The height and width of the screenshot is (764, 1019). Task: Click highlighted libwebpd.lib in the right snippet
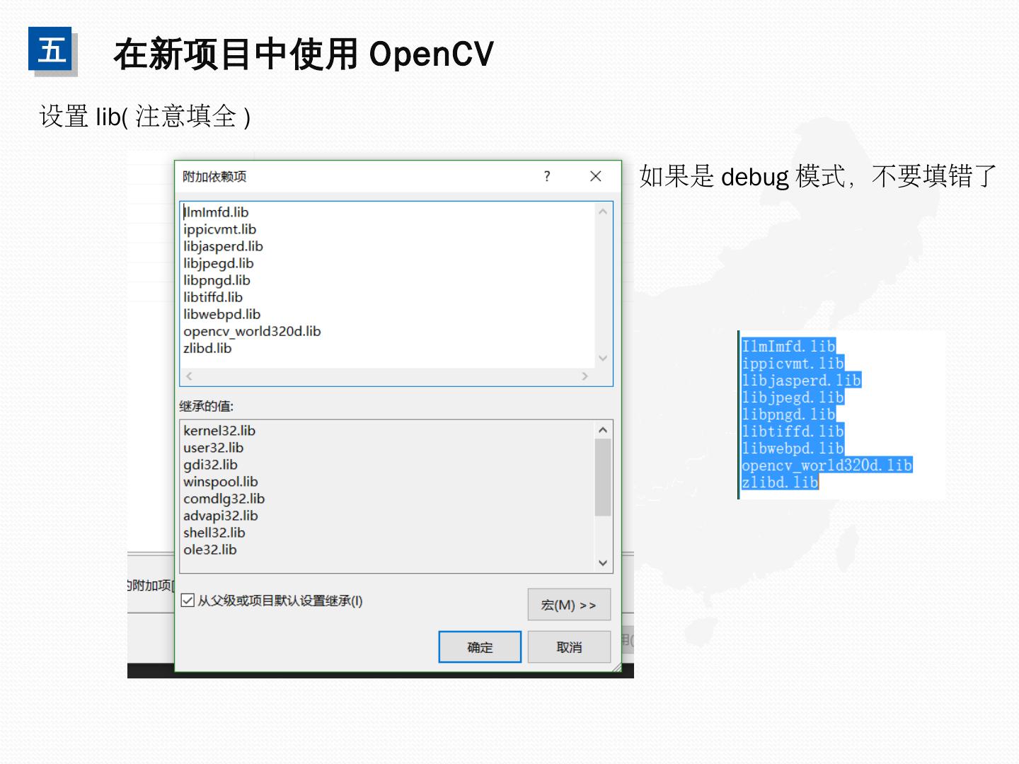pos(793,448)
